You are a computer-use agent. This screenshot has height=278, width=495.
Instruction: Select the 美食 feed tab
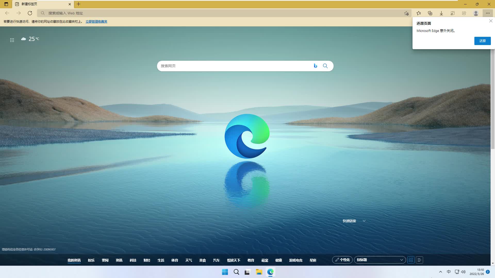coord(203,260)
